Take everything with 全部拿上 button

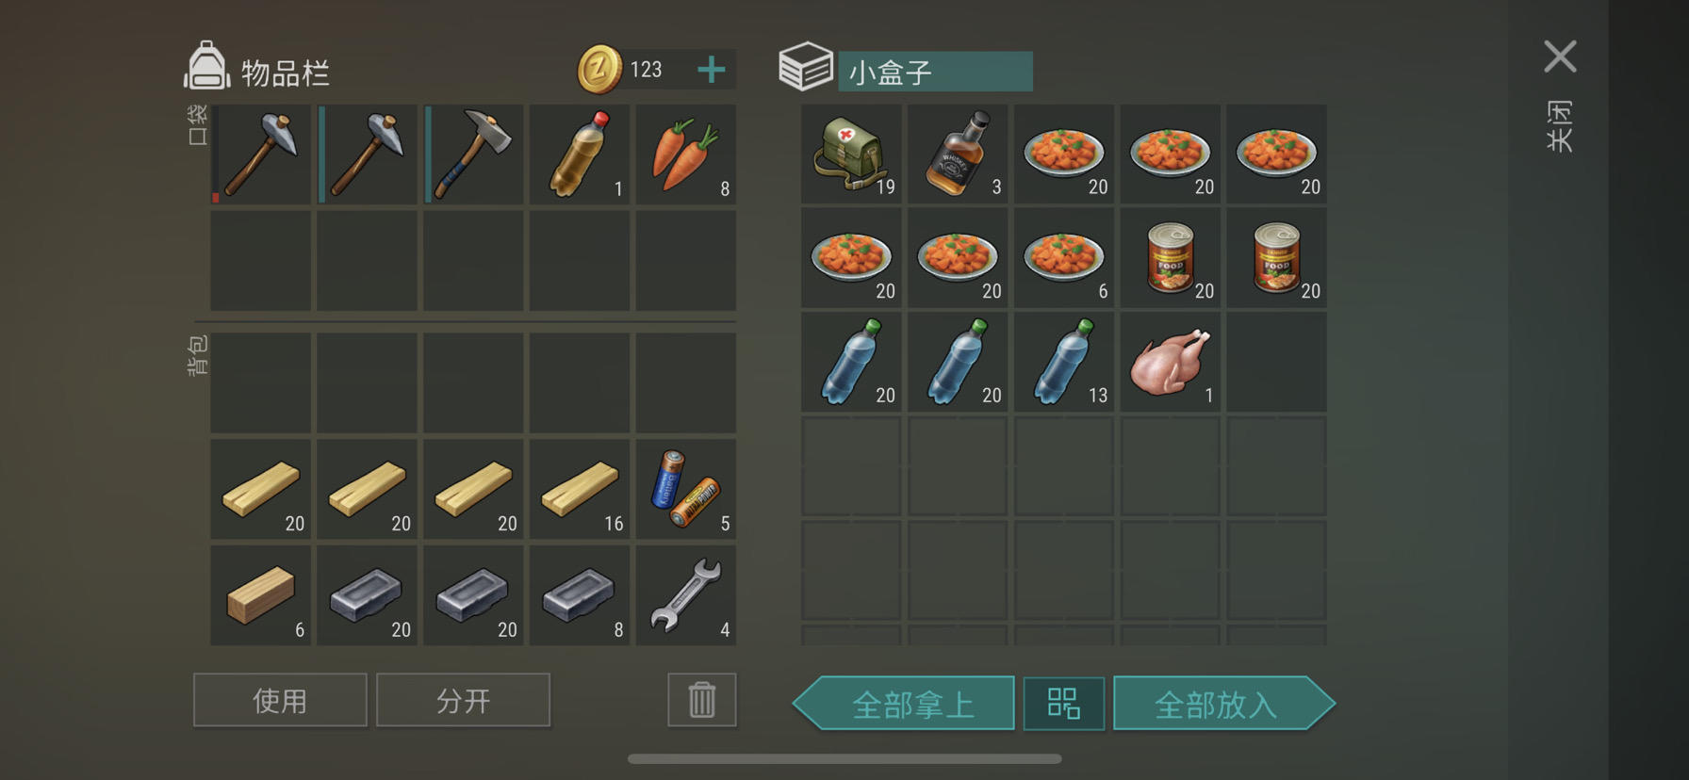[x=904, y=703]
